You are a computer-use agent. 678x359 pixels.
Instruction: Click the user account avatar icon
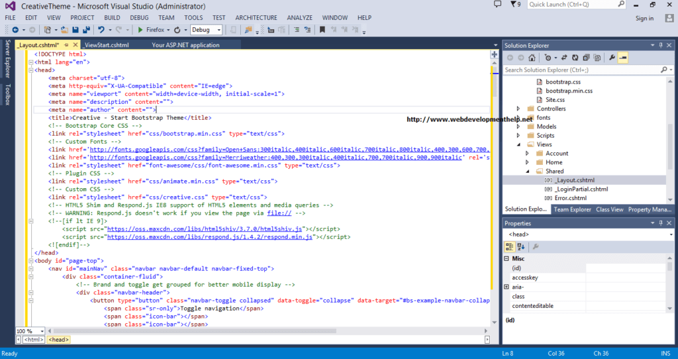(669, 18)
